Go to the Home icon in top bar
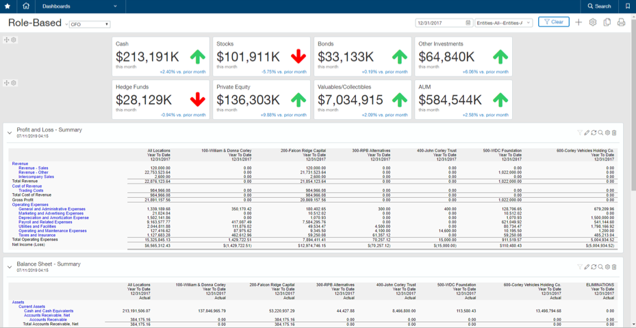 click(x=27, y=6)
